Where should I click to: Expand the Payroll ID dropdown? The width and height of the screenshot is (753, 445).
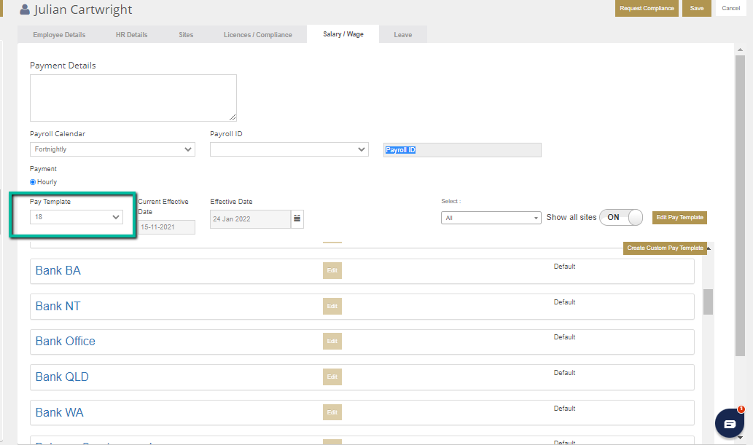click(289, 149)
